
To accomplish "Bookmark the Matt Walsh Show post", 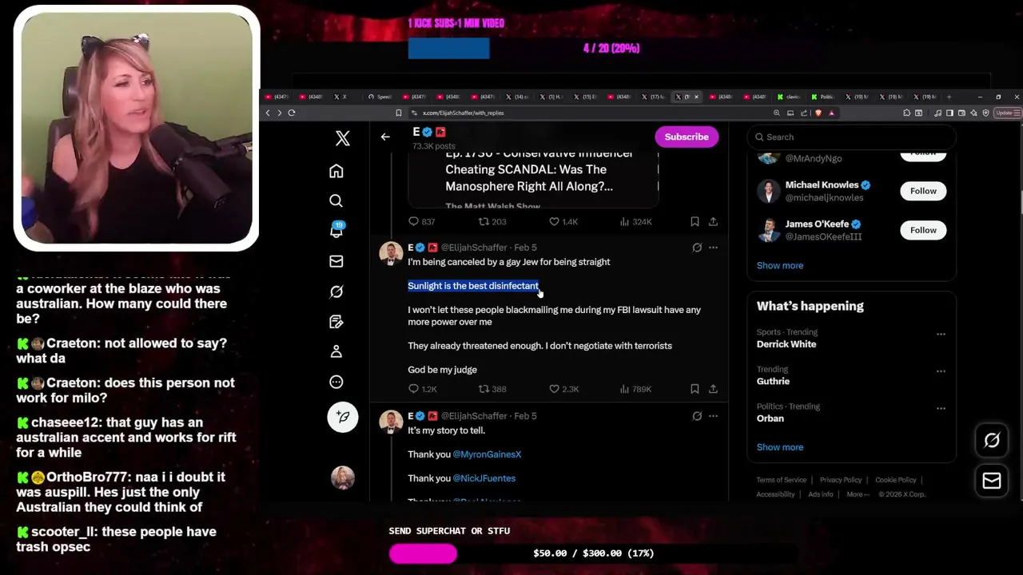I will point(695,221).
